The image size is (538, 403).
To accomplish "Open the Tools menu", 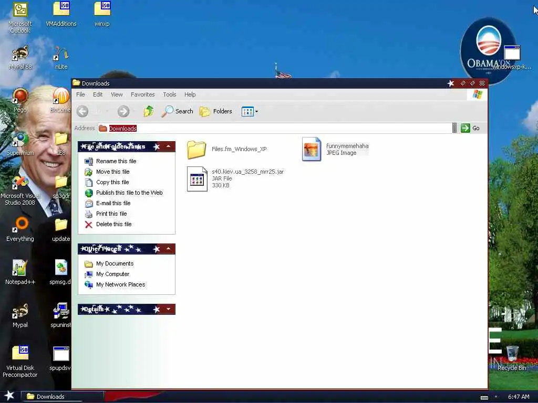I will pyautogui.click(x=170, y=94).
